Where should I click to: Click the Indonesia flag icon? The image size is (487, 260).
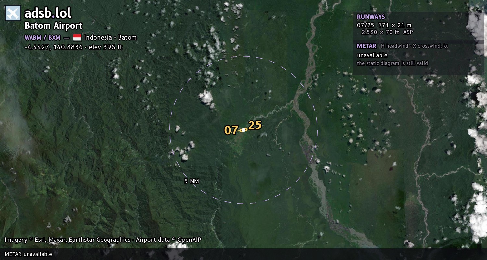pos(77,37)
